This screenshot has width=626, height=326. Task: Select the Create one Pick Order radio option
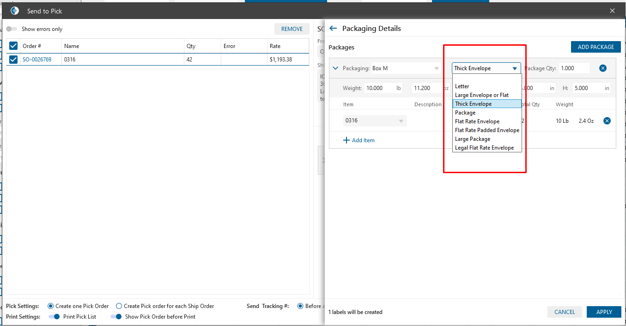50,306
